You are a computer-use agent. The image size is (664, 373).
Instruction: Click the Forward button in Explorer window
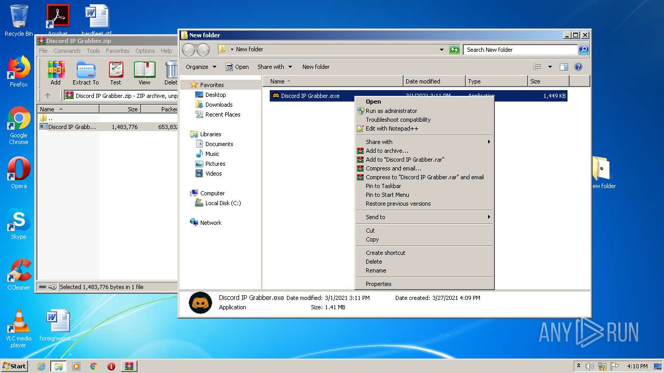(203, 50)
